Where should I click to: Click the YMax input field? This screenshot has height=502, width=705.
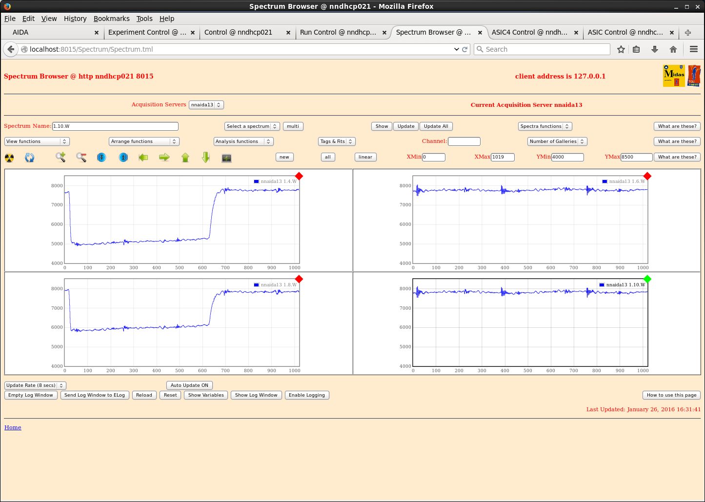click(636, 157)
